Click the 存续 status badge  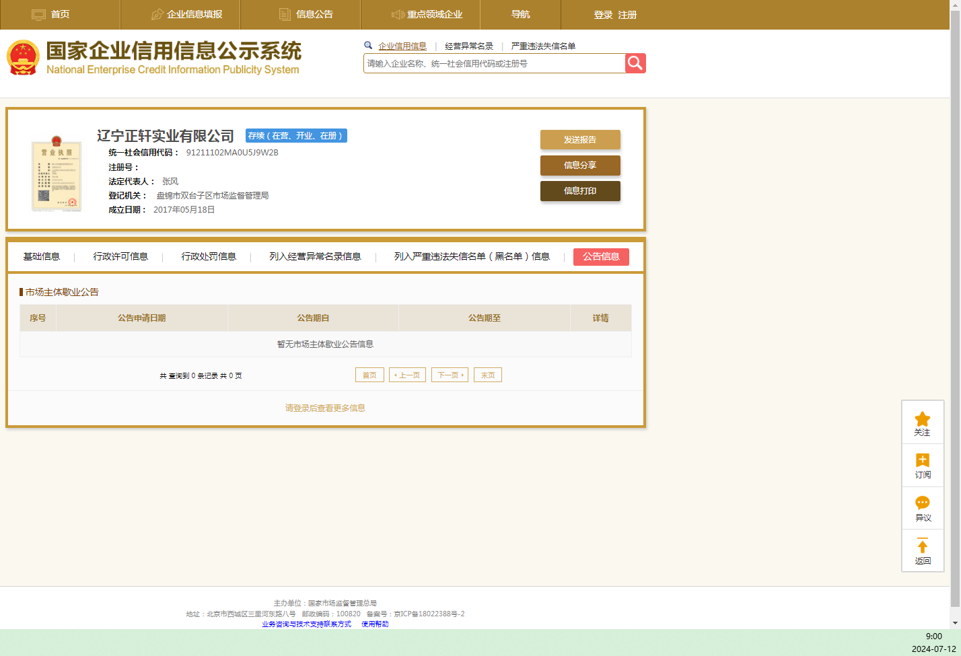tap(296, 135)
